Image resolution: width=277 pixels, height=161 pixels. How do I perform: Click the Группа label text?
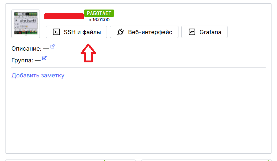click(22, 61)
